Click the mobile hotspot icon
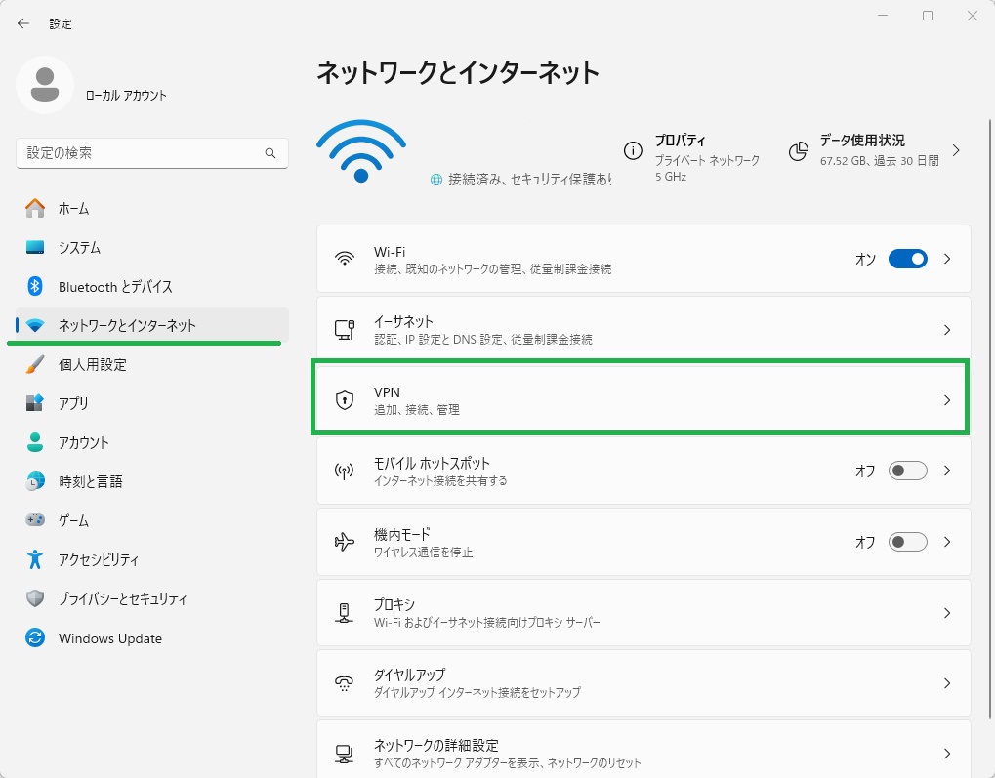Viewport: 995px width, 778px height. 344,471
